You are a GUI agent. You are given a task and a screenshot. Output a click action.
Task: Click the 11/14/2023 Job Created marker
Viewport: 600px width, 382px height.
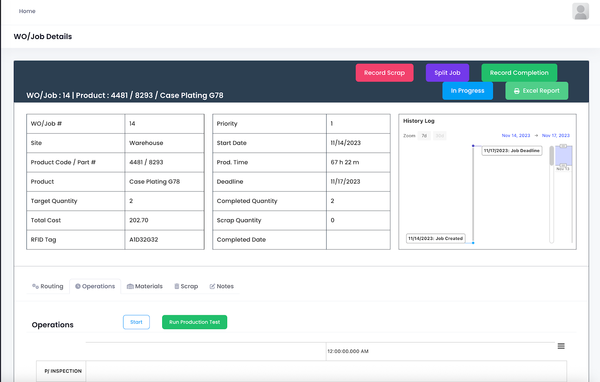pos(436,238)
